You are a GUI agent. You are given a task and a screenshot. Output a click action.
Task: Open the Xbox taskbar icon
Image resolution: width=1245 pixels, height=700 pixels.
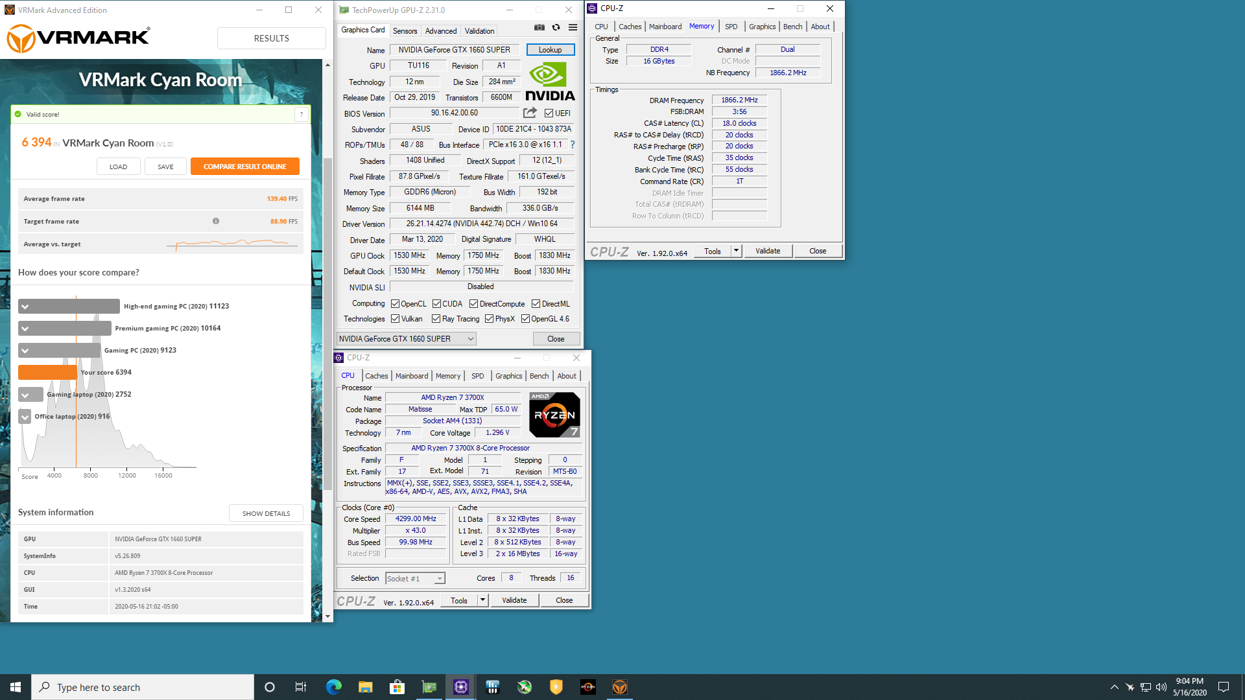(525, 687)
